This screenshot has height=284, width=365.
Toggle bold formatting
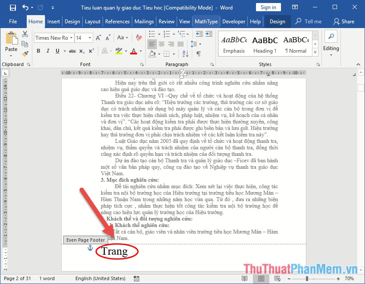(x=38, y=51)
